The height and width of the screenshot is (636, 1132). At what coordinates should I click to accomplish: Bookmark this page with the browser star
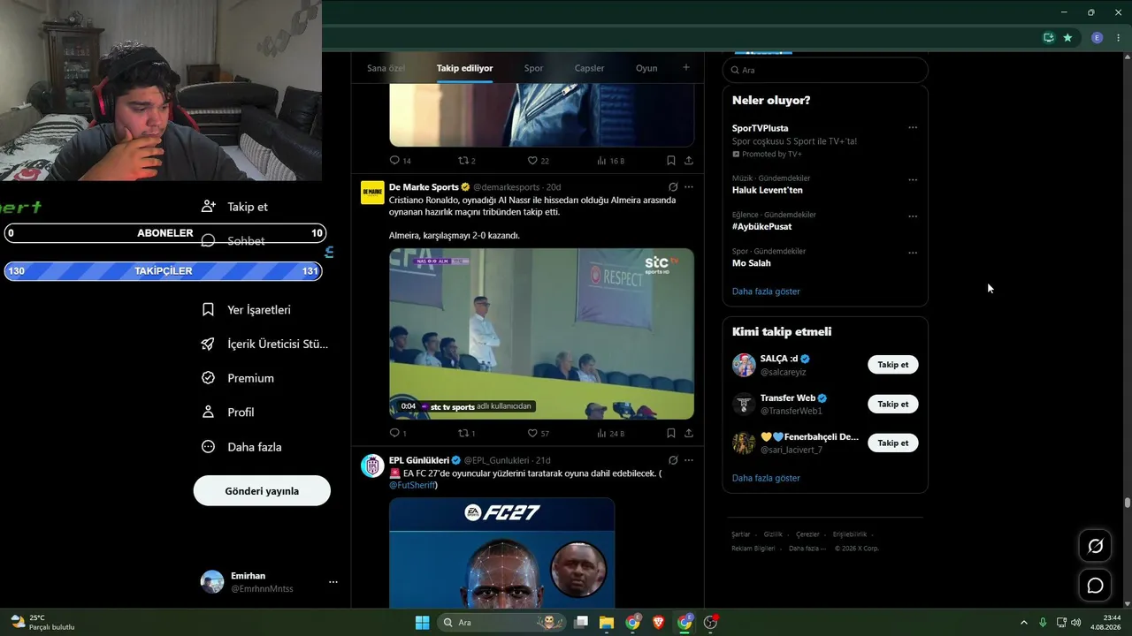point(1067,38)
